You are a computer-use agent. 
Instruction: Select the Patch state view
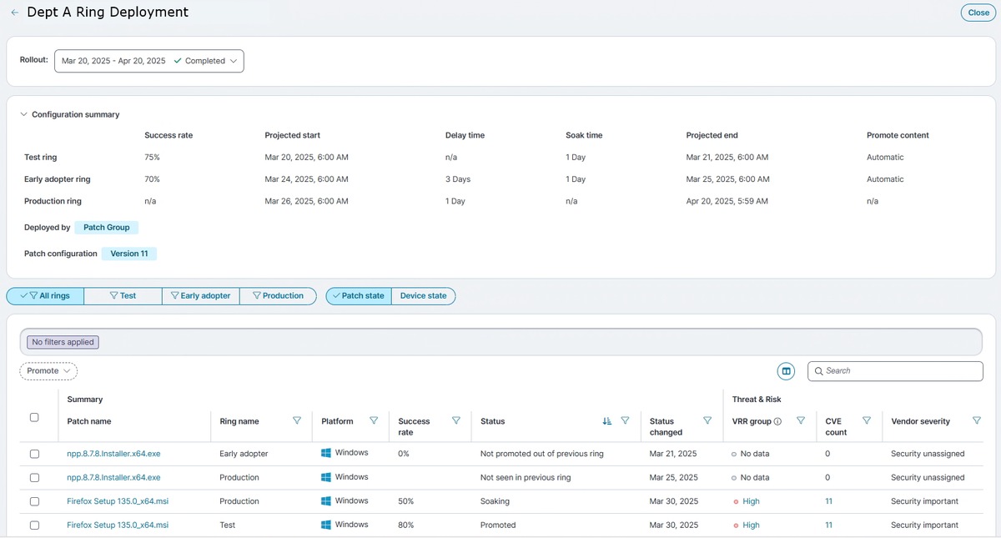[x=359, y=296]
